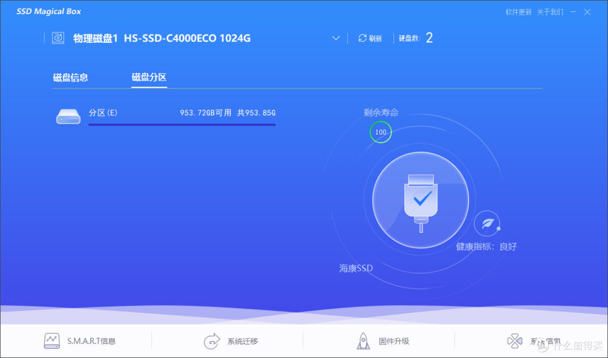Click the green leaf health icon
The width and height of the screenshot is (608, 358).
[x=487, y=223]
